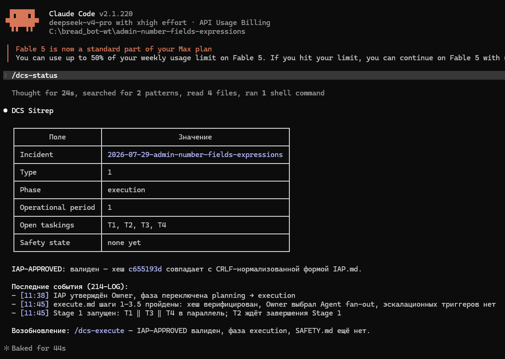This screenshot has height=359, width=505.
Task: Click the hash c655193d
Action: coord(145,269)
